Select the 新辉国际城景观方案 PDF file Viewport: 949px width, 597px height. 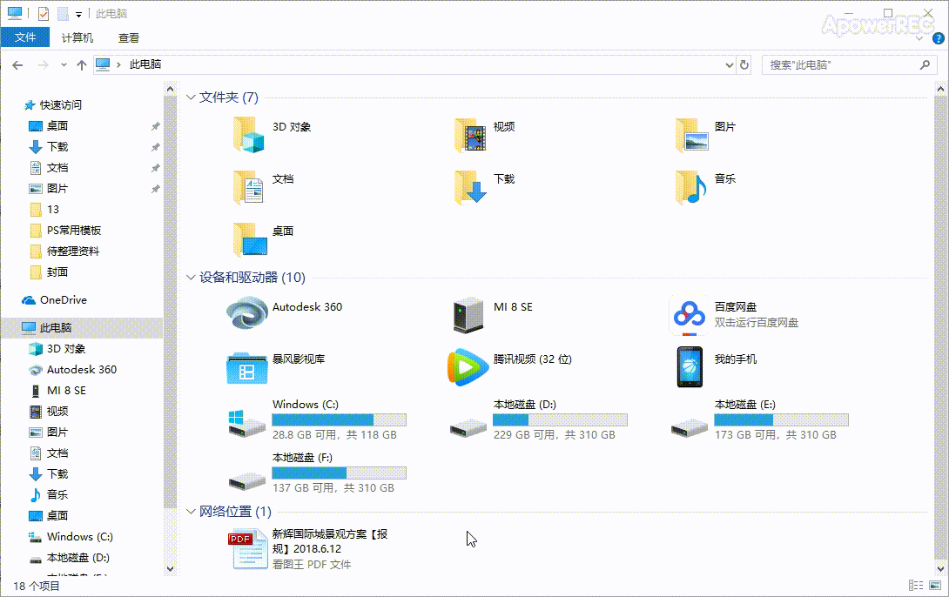coord(248,548)
